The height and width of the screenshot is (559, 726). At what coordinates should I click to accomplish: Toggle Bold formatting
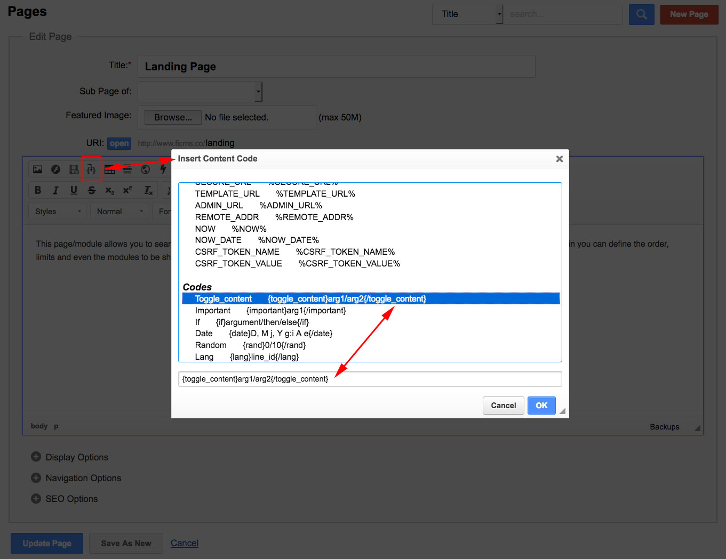(x=38, y=190)
